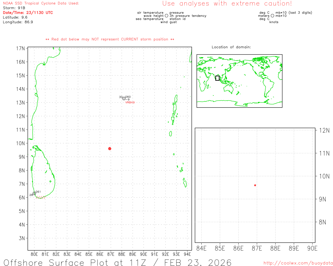Select the 'Storm: 91B' label
The image size is (333, 266).
point(14,8)
